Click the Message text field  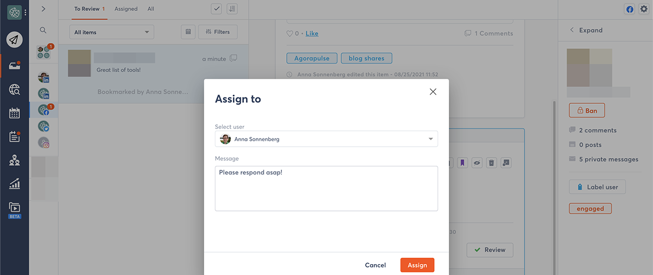coord(326,188)
